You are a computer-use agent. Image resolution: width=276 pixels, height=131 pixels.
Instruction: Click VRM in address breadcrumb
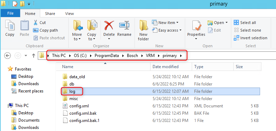(x=150, y=56)
